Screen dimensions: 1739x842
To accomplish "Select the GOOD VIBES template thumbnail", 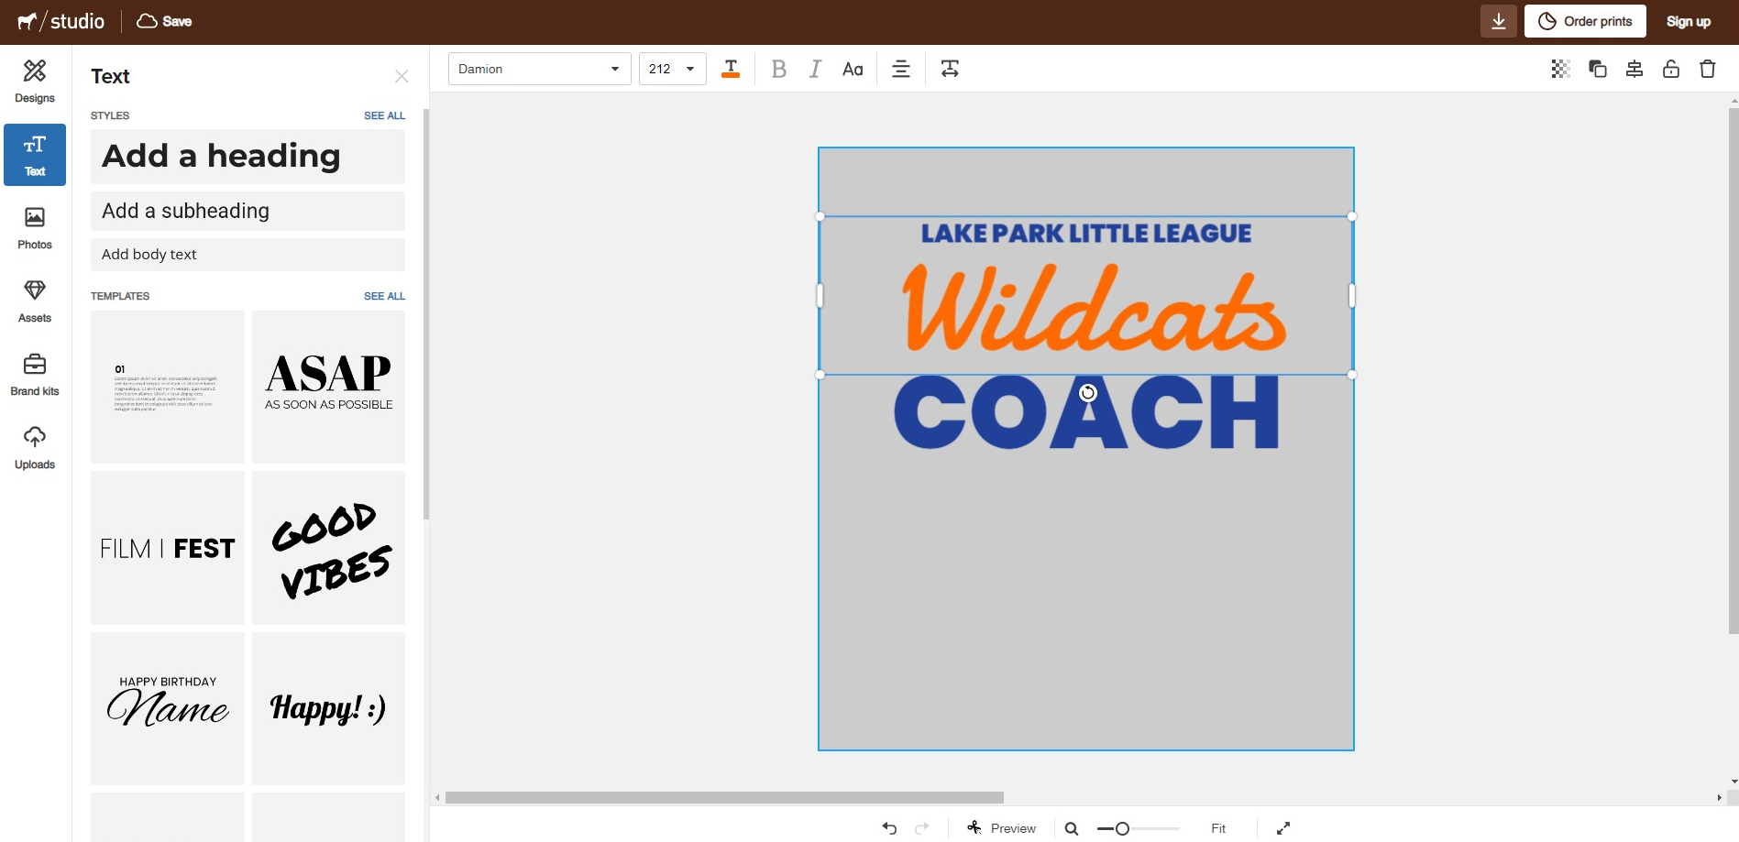I will pyautogui.click(x=327, y=547).
